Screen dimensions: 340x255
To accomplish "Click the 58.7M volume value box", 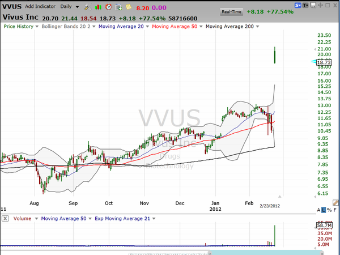I will [x=324, y=226].
